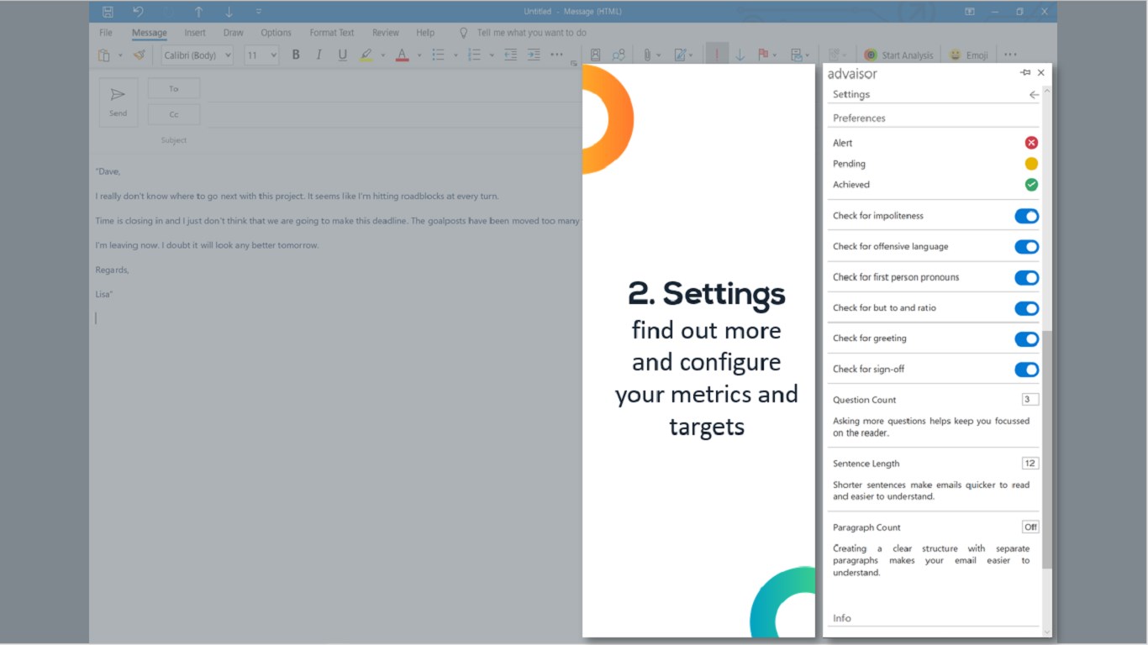Apply Italic formatting to text
Screen dimensions: 1148x645
tap(319, 55)
